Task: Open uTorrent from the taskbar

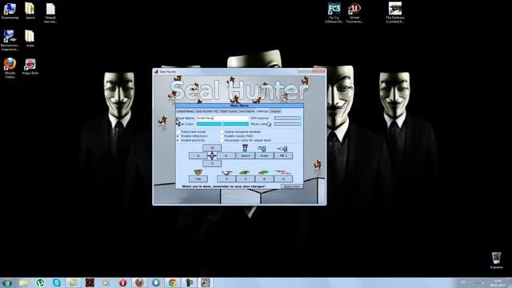Action: click(40, 282)
